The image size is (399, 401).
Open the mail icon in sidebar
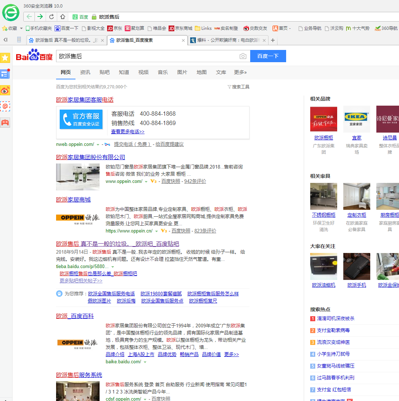pyautogui.click(x=5, y=106)
